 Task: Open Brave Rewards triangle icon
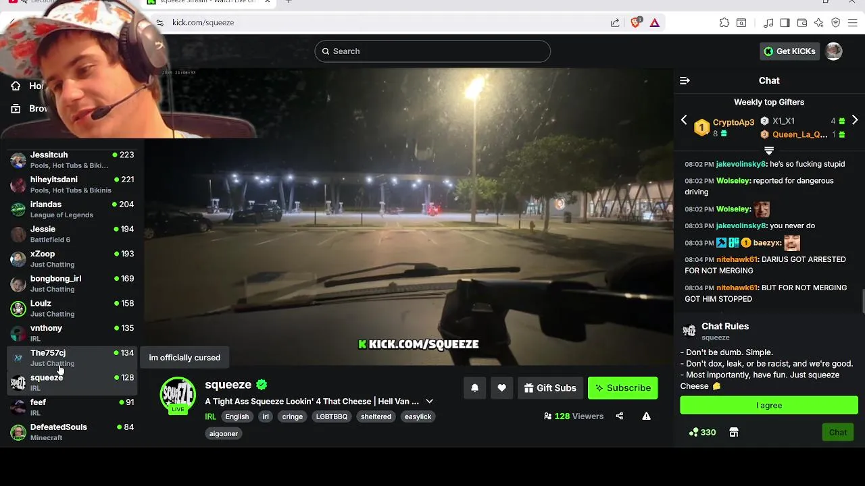(654, 22)
